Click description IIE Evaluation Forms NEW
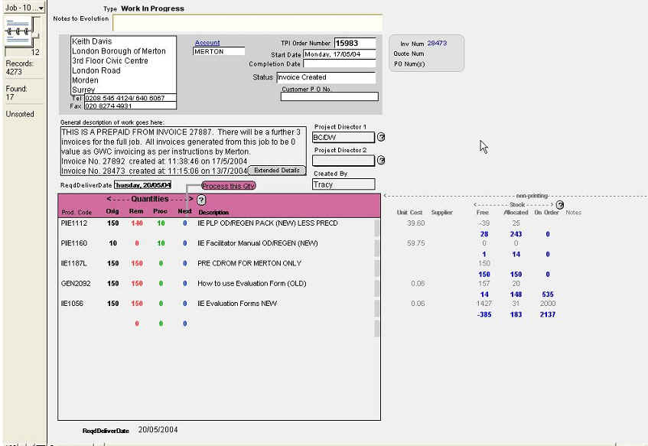This screenshot has width=648, height=446. point(237,304)
